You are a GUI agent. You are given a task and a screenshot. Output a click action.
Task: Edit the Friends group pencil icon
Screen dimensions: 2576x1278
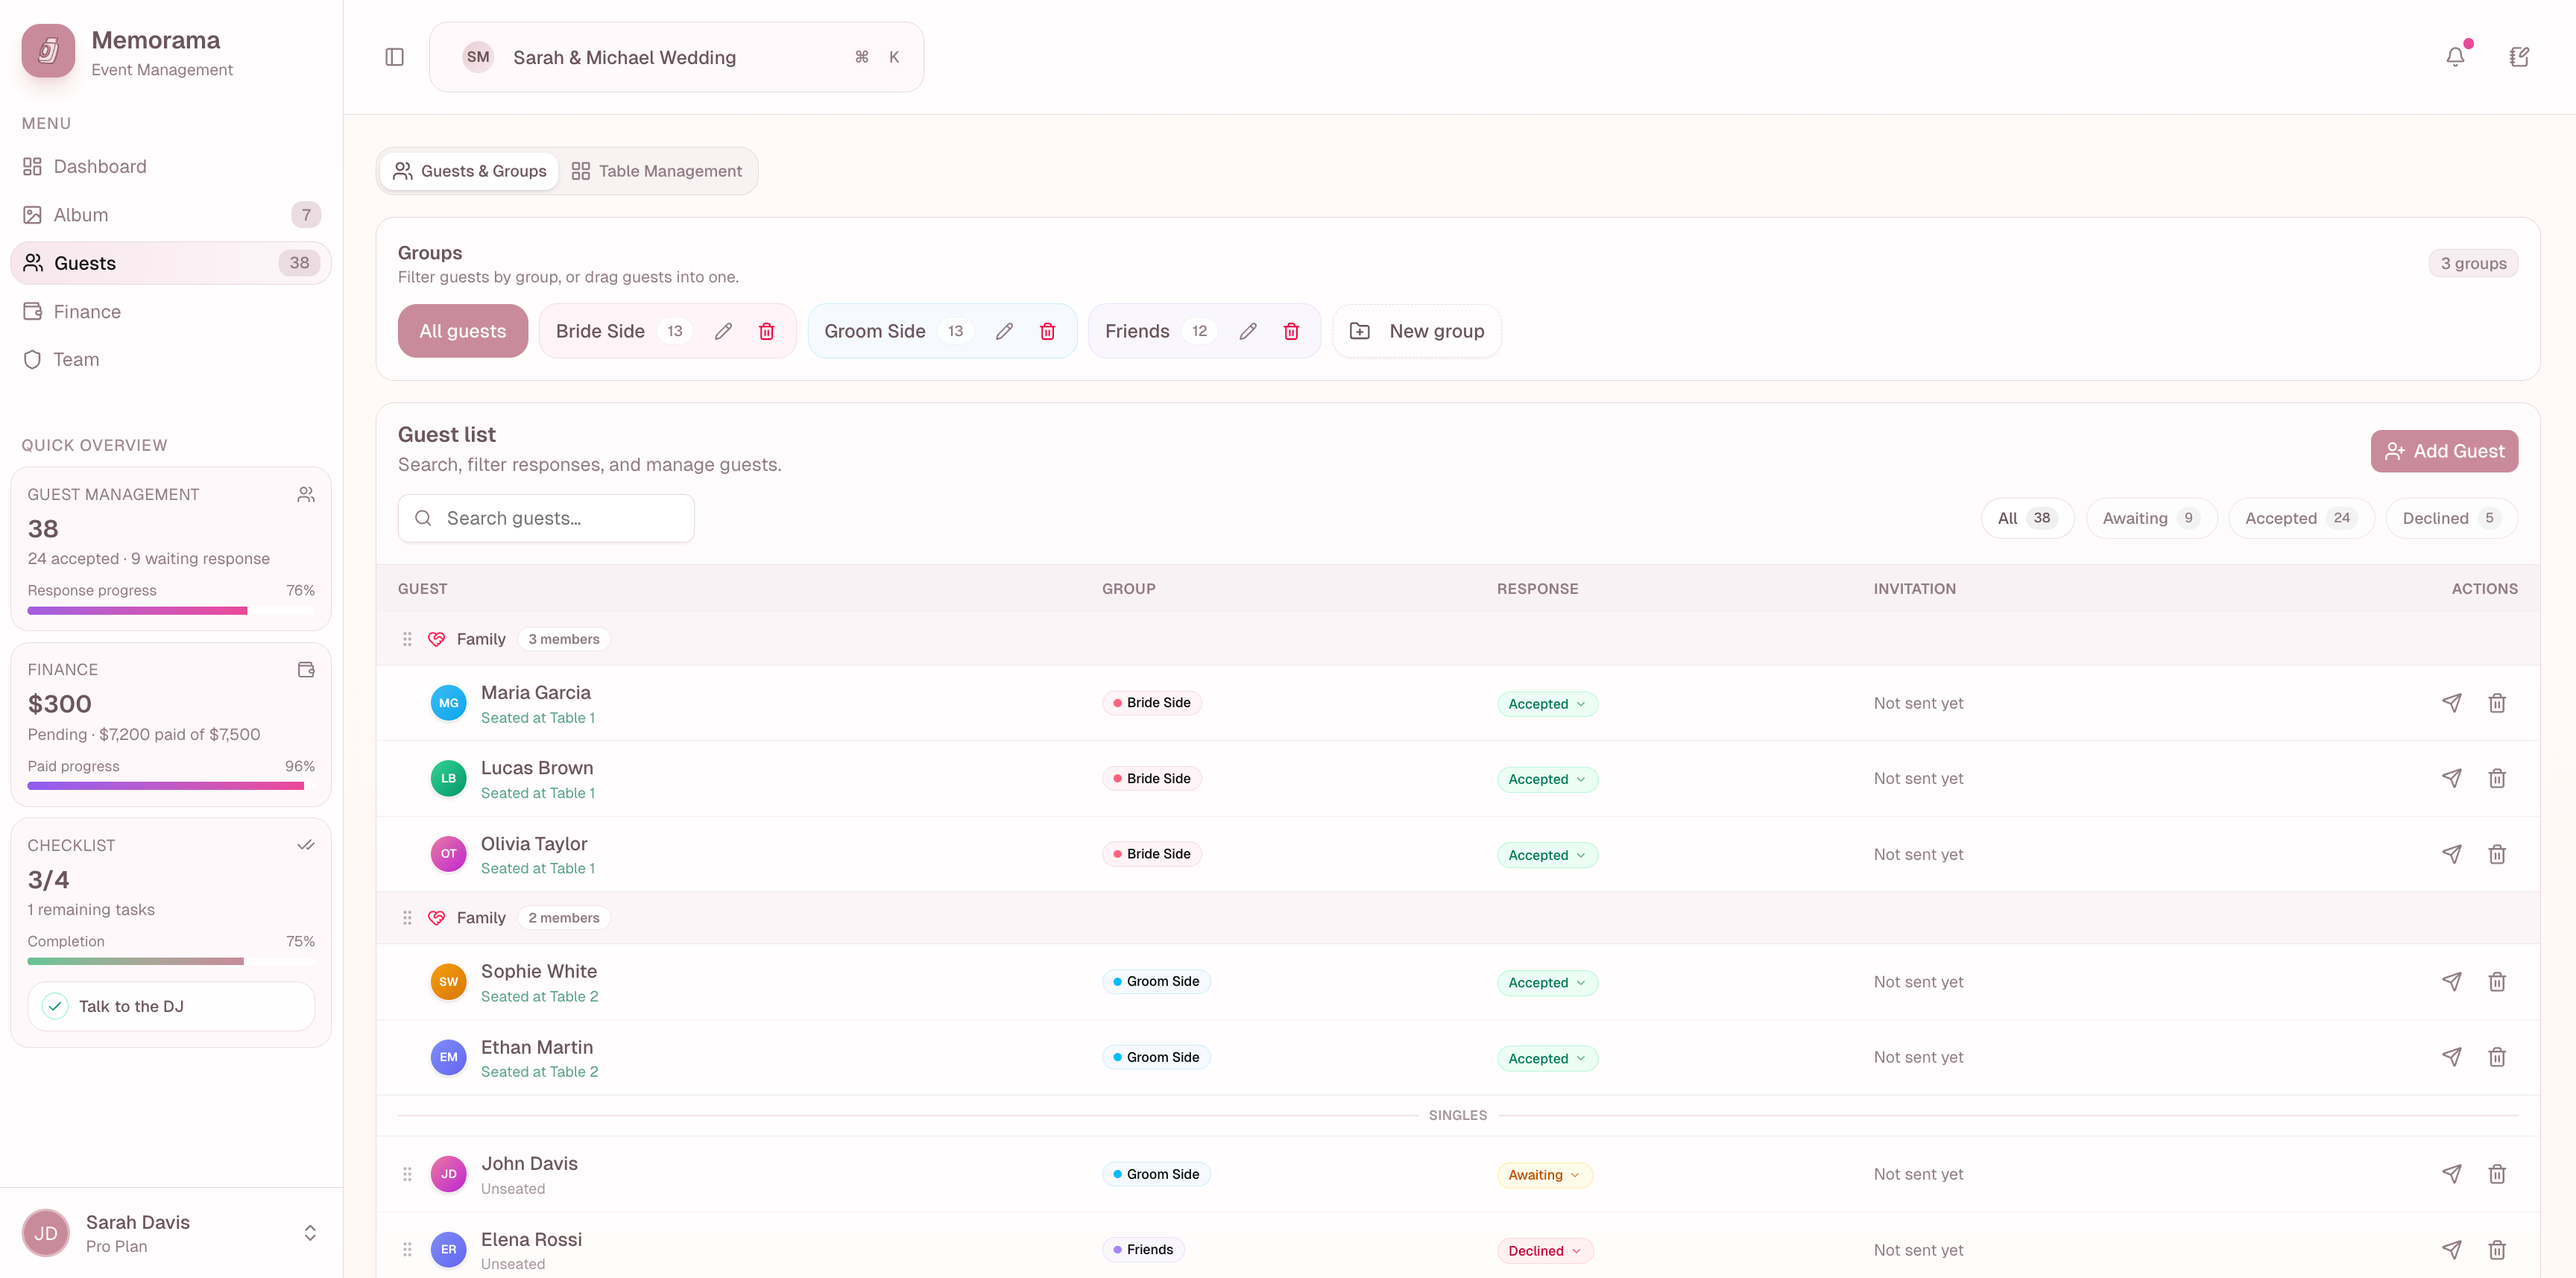tap(1247, 331)
